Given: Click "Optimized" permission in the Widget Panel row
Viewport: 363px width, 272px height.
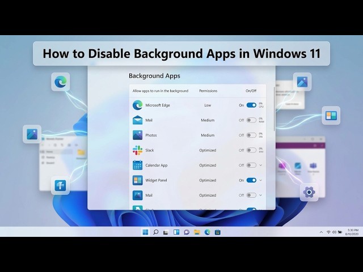Looking at the screenshot, I should [x=208, y=180].
